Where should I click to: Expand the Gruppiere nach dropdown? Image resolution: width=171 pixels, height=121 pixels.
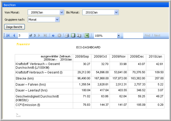point(57,20)
